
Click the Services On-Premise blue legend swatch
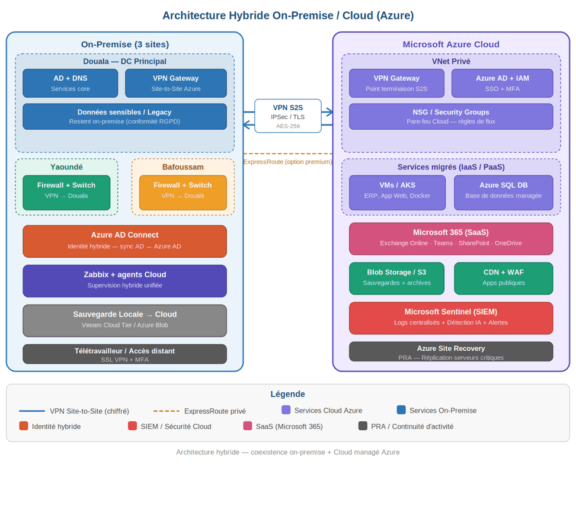(401, 410)
